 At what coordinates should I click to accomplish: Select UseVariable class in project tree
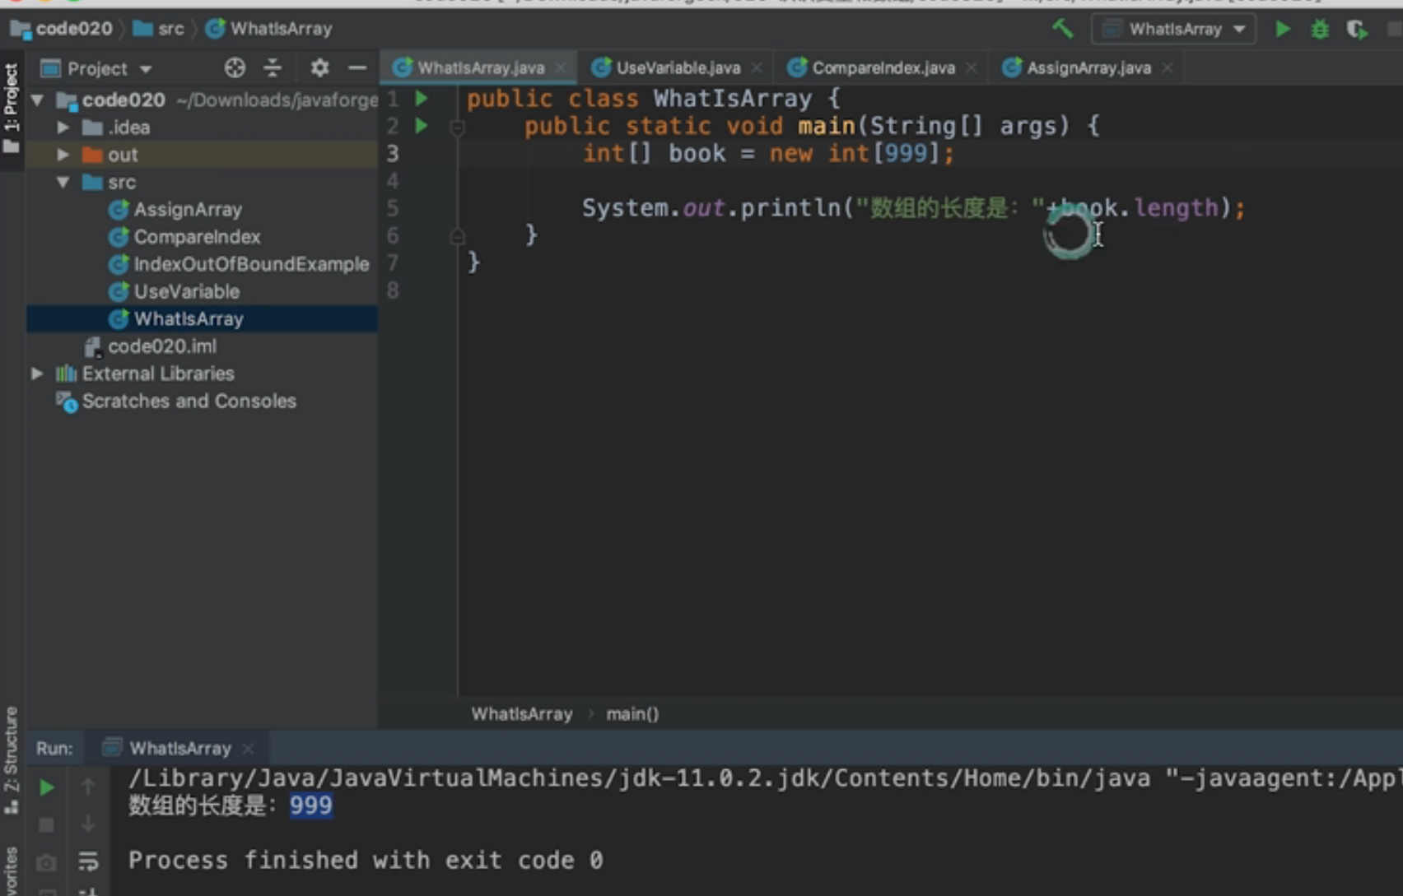187,291
